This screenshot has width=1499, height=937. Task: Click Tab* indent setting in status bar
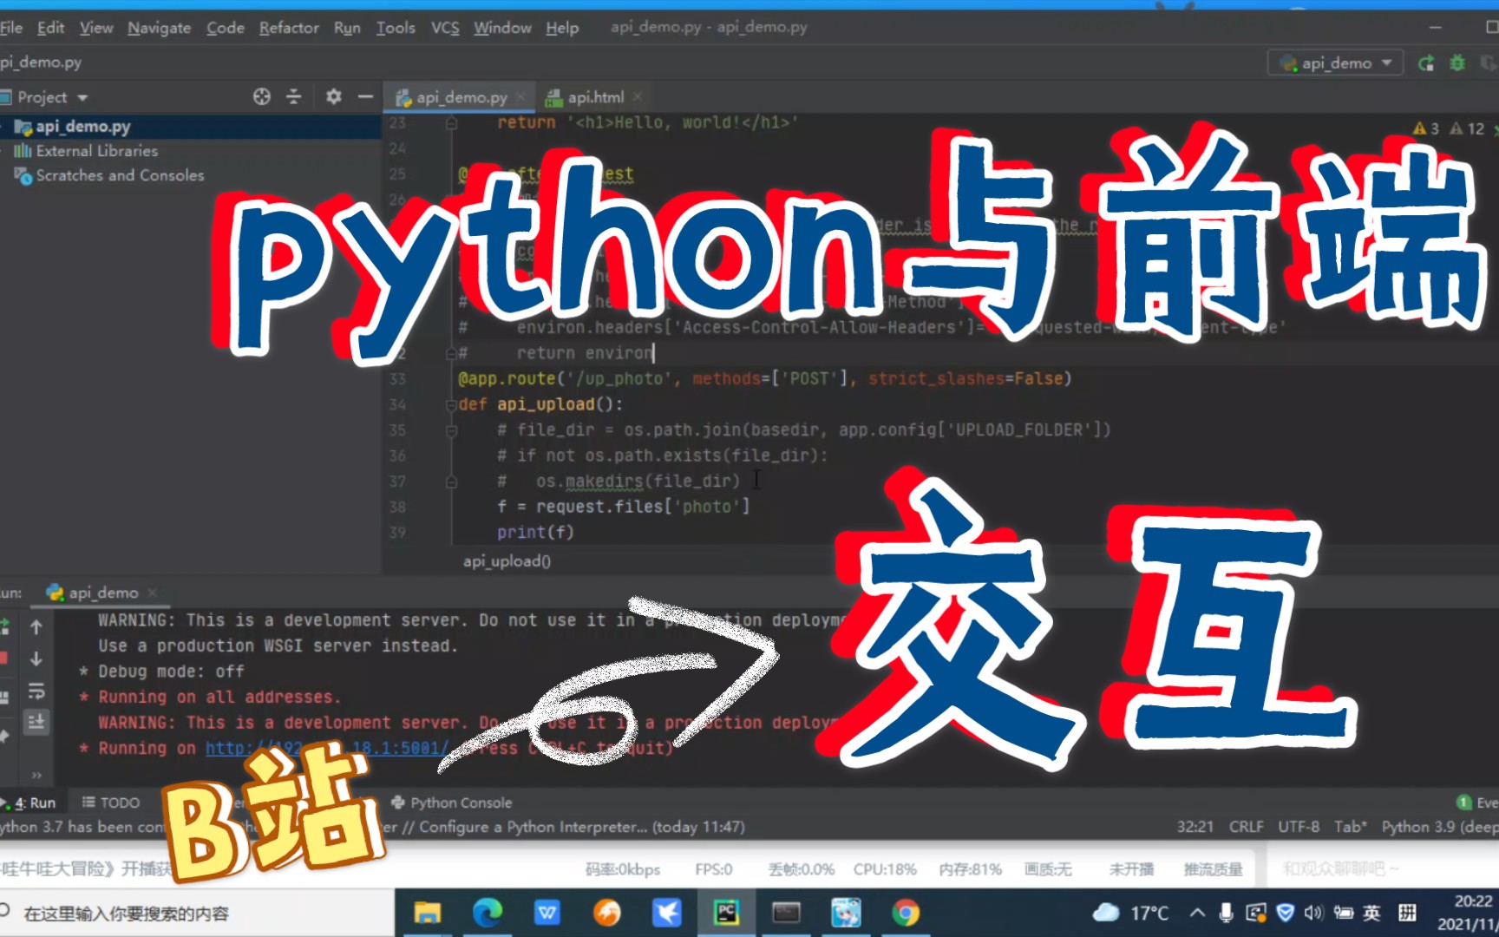coord(1351,827)
